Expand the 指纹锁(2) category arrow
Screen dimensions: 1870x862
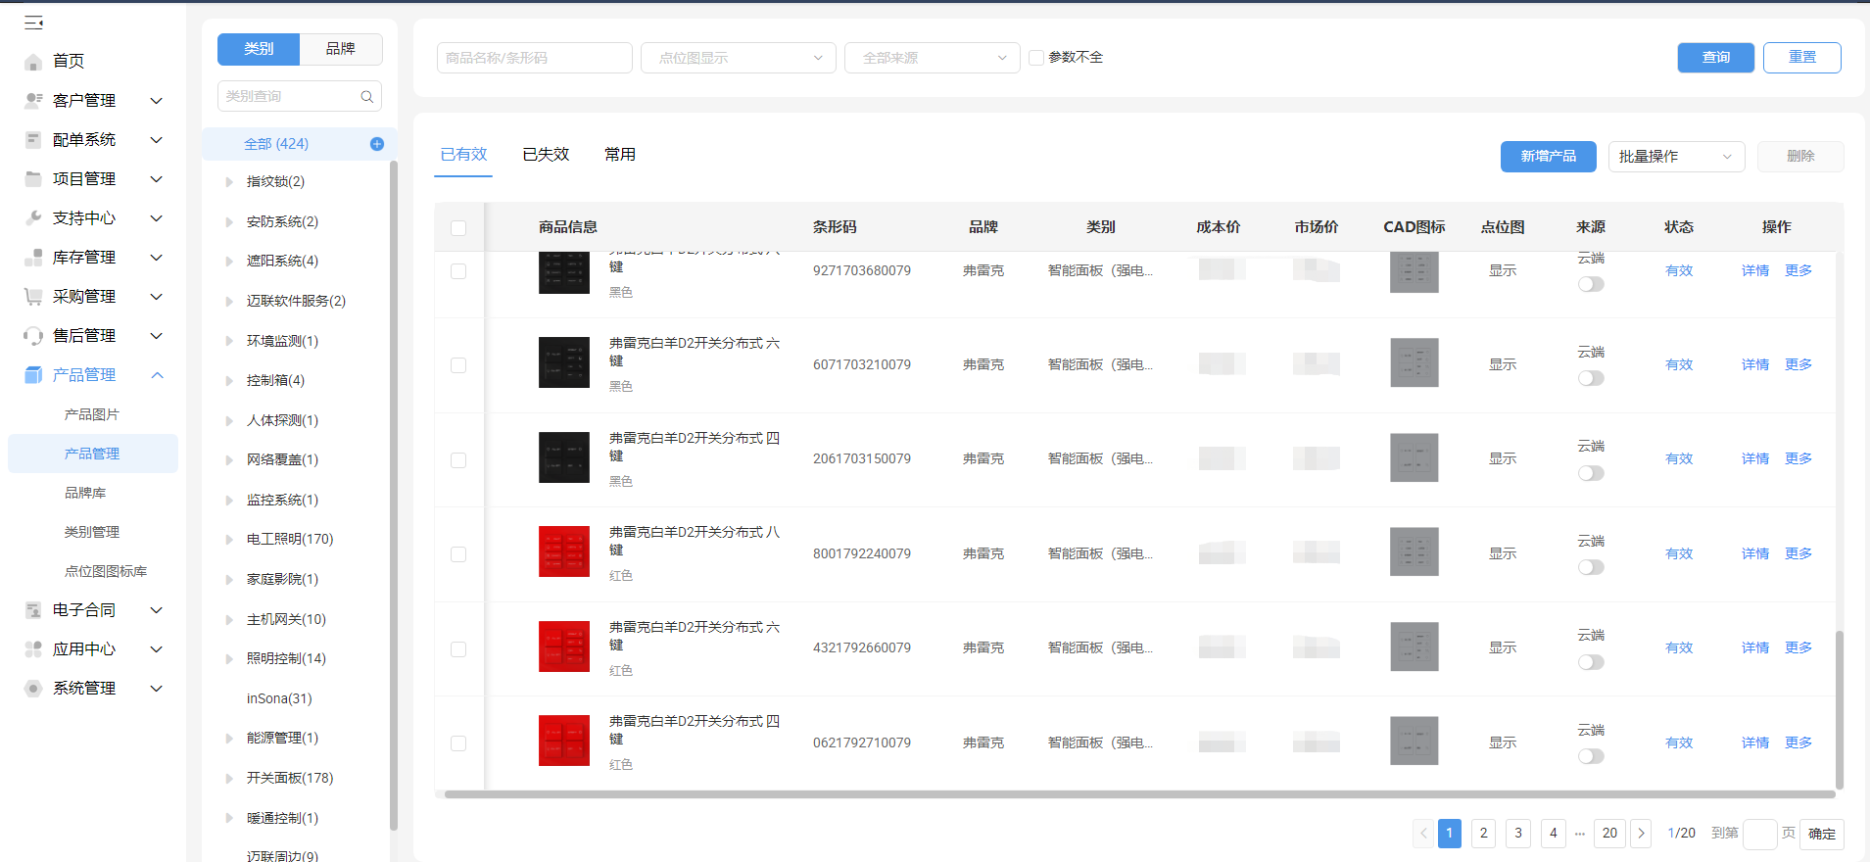229,182
